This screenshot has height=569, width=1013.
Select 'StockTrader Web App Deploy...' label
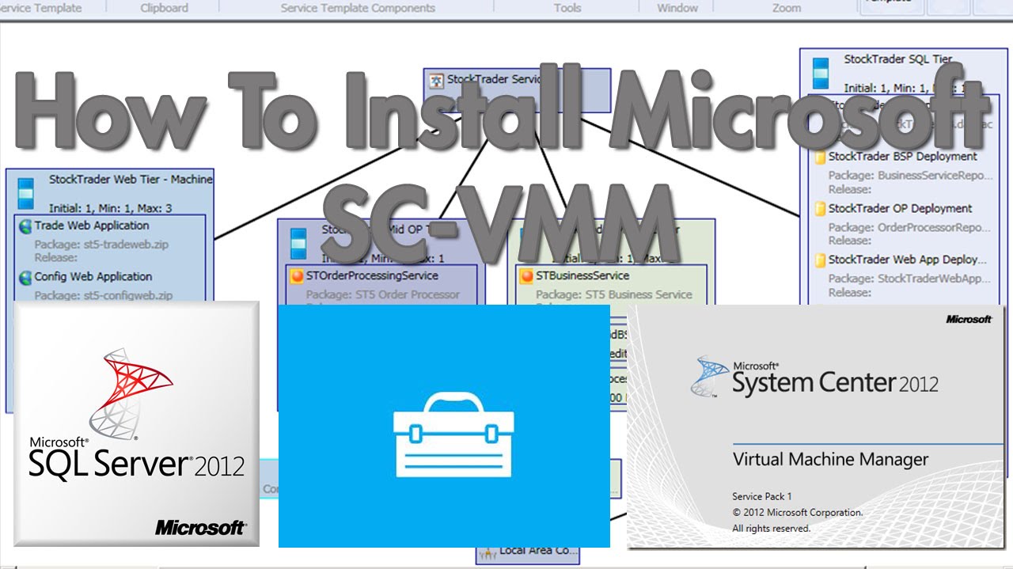[x=908, y=259]
